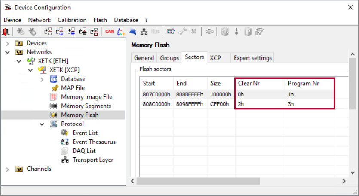Click the grayed Kline toolbar icon
Image resolution: width=359 pixels, height=196 pixels.
(x=155, y=32)
